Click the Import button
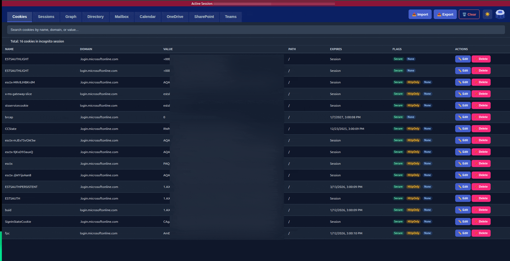 pyautogui.click(x=420, y=14)
